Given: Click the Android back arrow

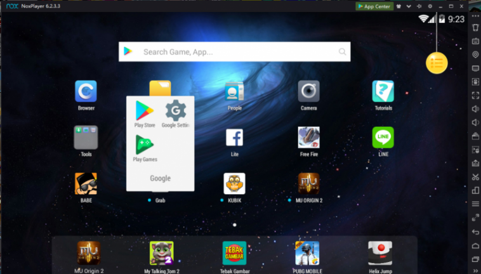Looking at the screenshot, I should 475,232.
